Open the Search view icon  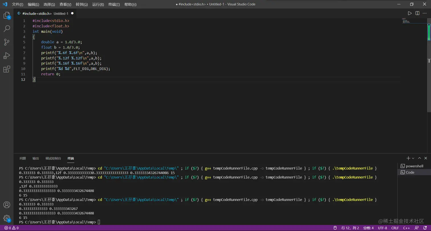(7, 28)
